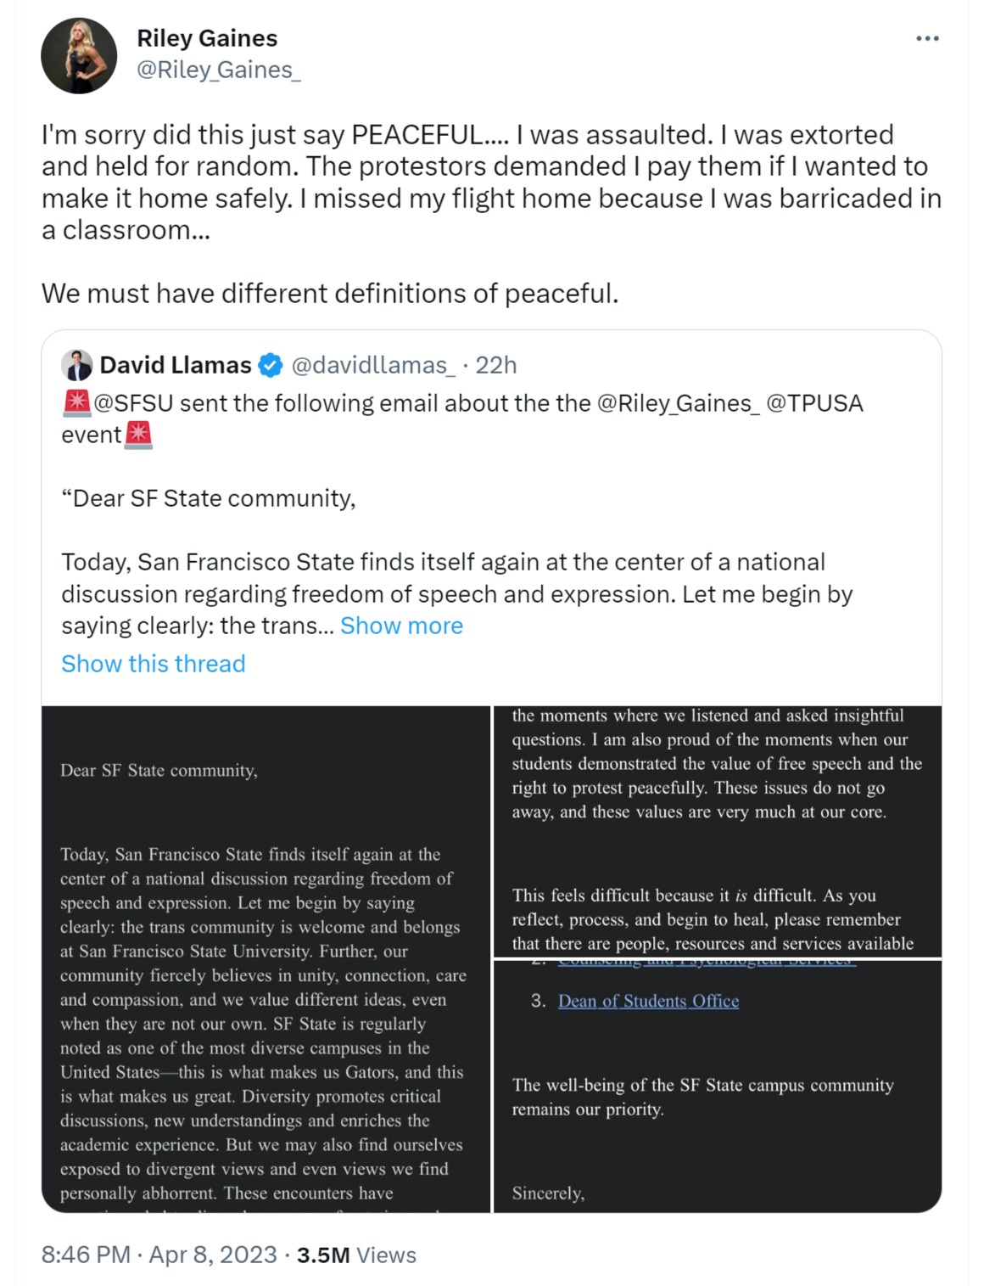Click the blue verified badge
This screenshot has height=1286, width=995.
(x=270, y=366)
